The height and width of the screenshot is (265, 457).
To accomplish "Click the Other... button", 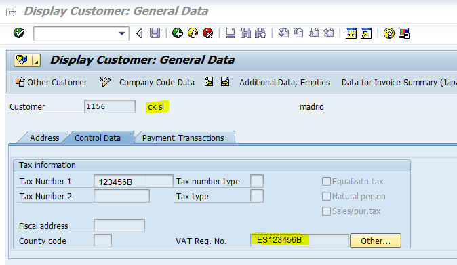I will tap(376, 241).
